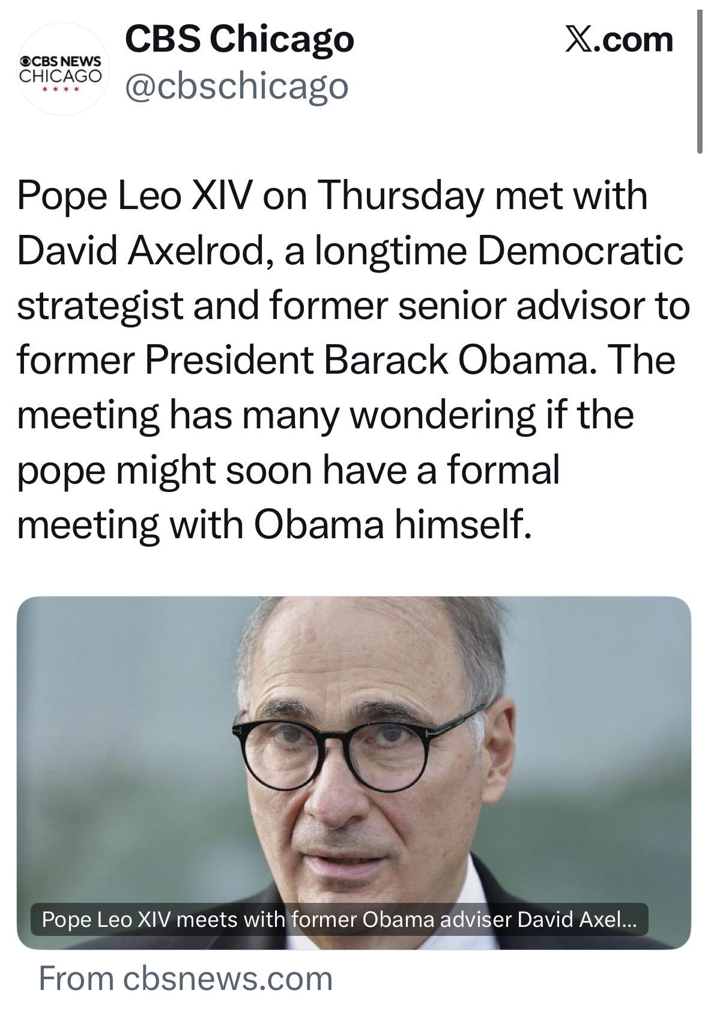Click the CBS eye logo in the avatar
708x1017 pixels.
(x=25, y=61)
